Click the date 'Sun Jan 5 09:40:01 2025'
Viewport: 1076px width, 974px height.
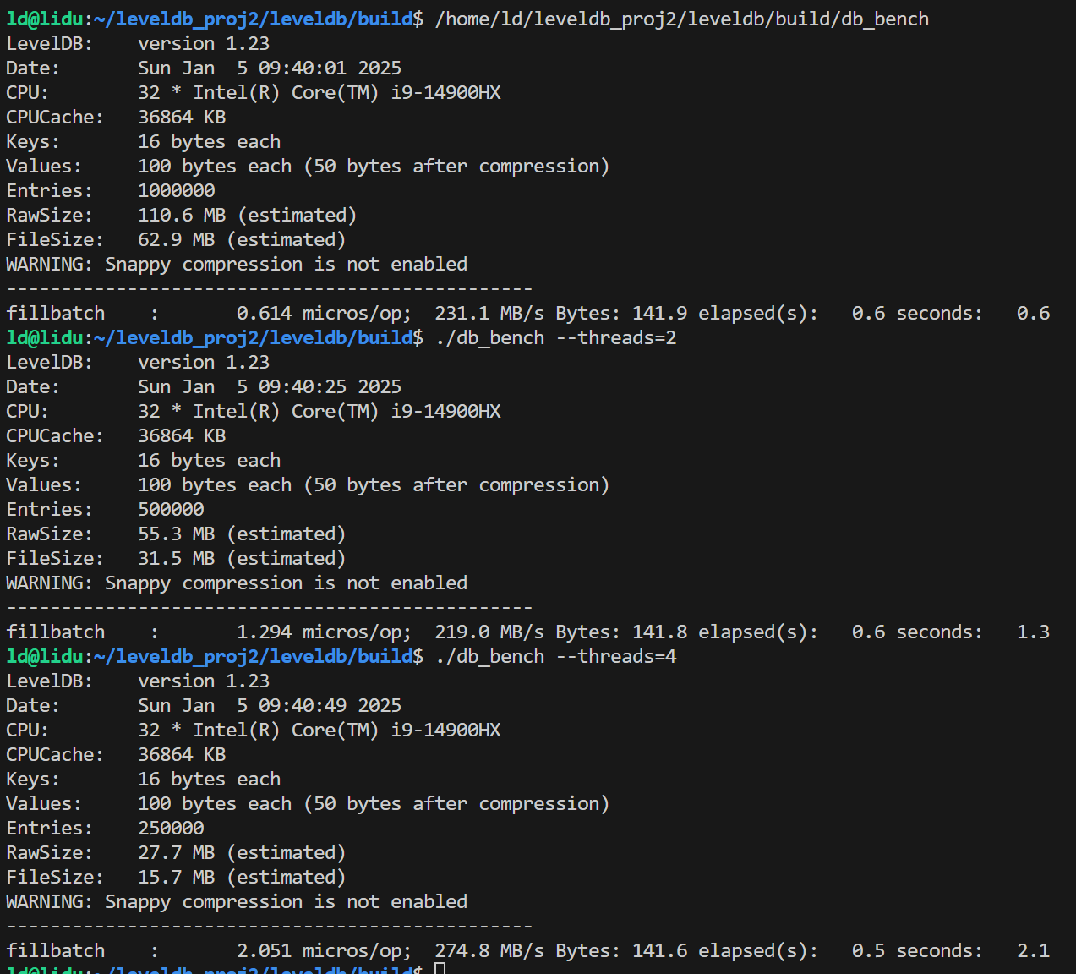[270, 68]
